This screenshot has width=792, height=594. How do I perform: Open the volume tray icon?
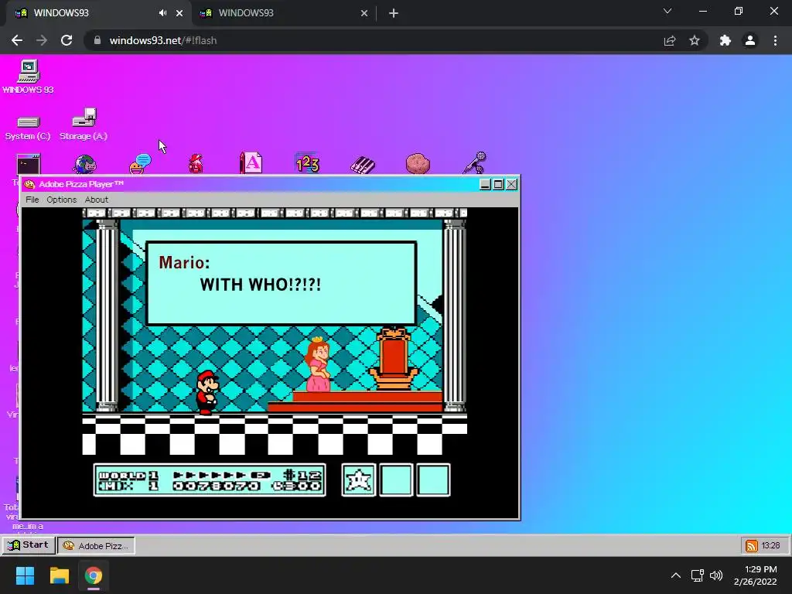tap(716, 575)
